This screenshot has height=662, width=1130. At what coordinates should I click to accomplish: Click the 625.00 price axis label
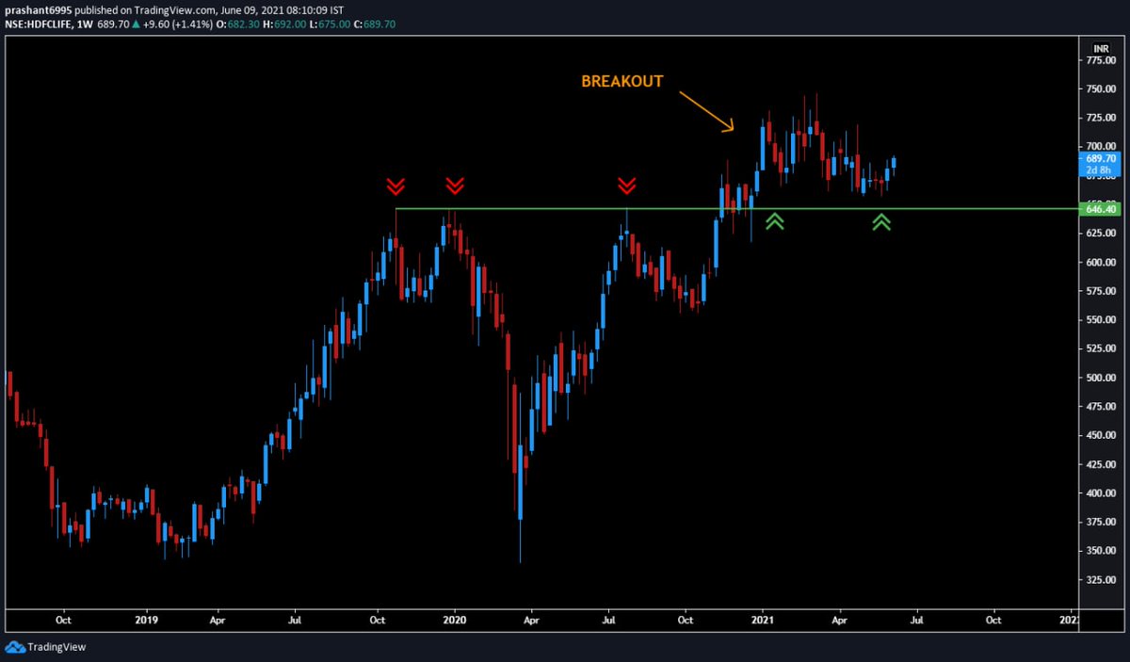point(1101,234)
